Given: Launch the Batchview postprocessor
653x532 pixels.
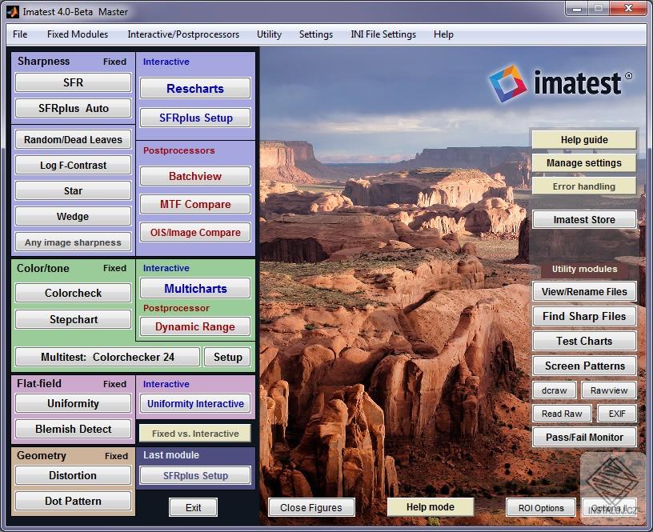Looking at the screenshot, I should (194, 176).
